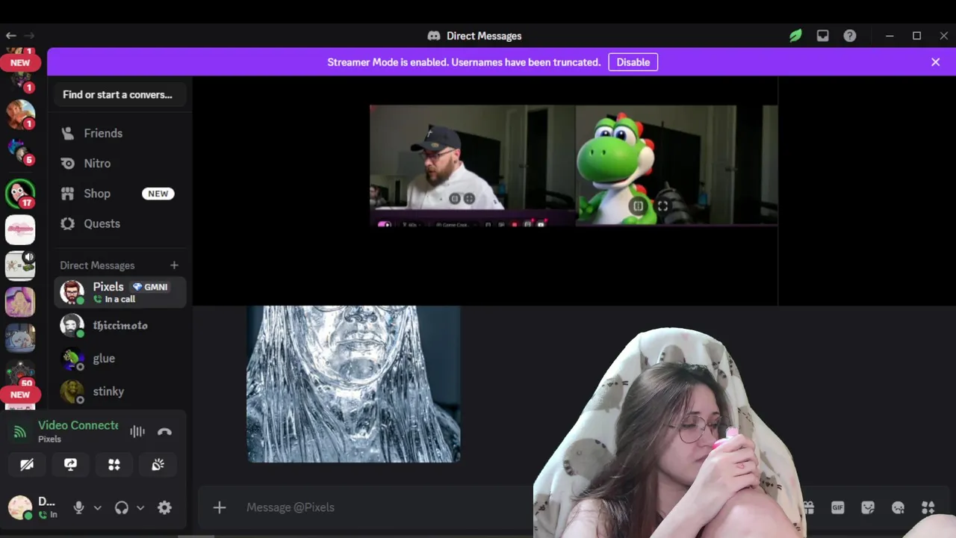Image resolution: width=956 pixels, height=538 pixels.
Task: Open the GIF picker
Action: [837, 507]
